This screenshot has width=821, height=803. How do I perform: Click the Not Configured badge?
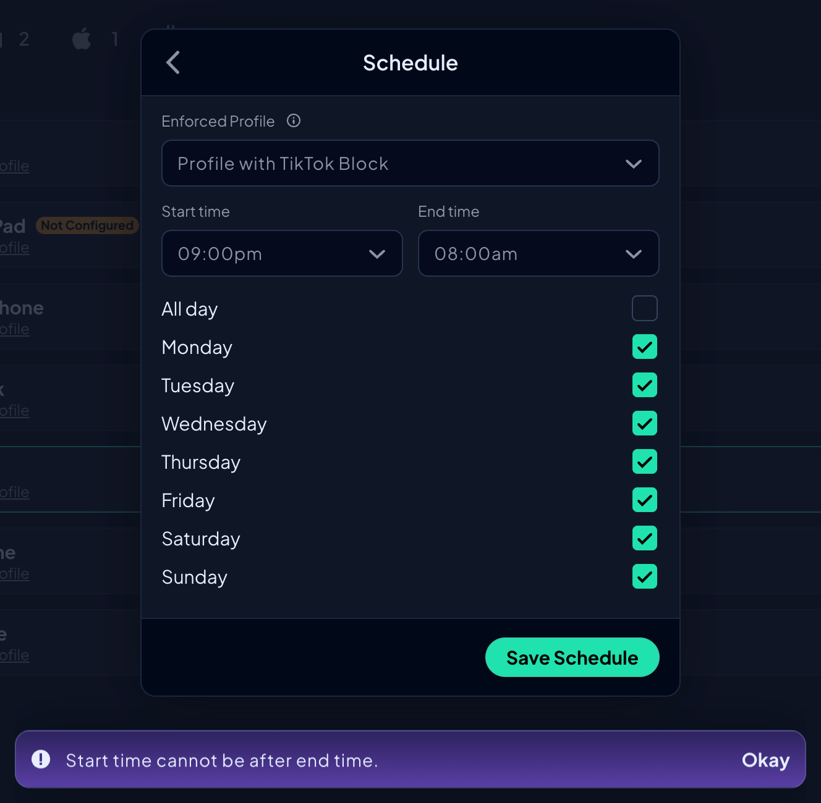click(87, 225)
